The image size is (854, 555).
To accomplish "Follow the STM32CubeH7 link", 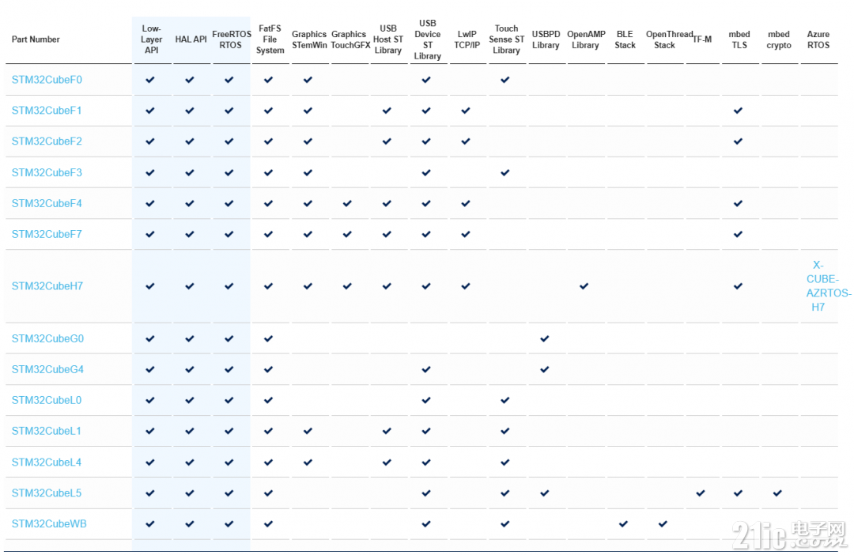I will (x=47, y=286).
